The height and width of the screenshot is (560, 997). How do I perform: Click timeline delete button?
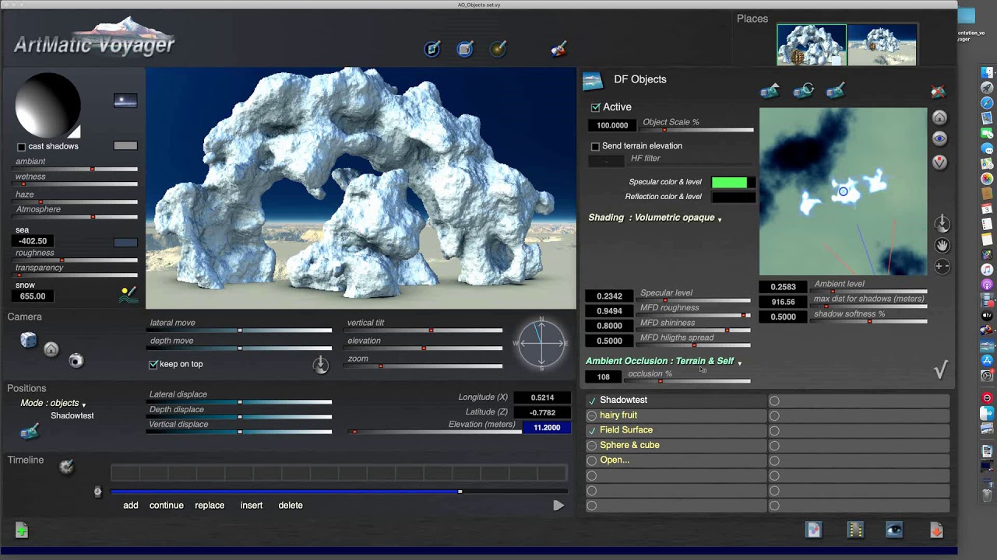point(291,506)
